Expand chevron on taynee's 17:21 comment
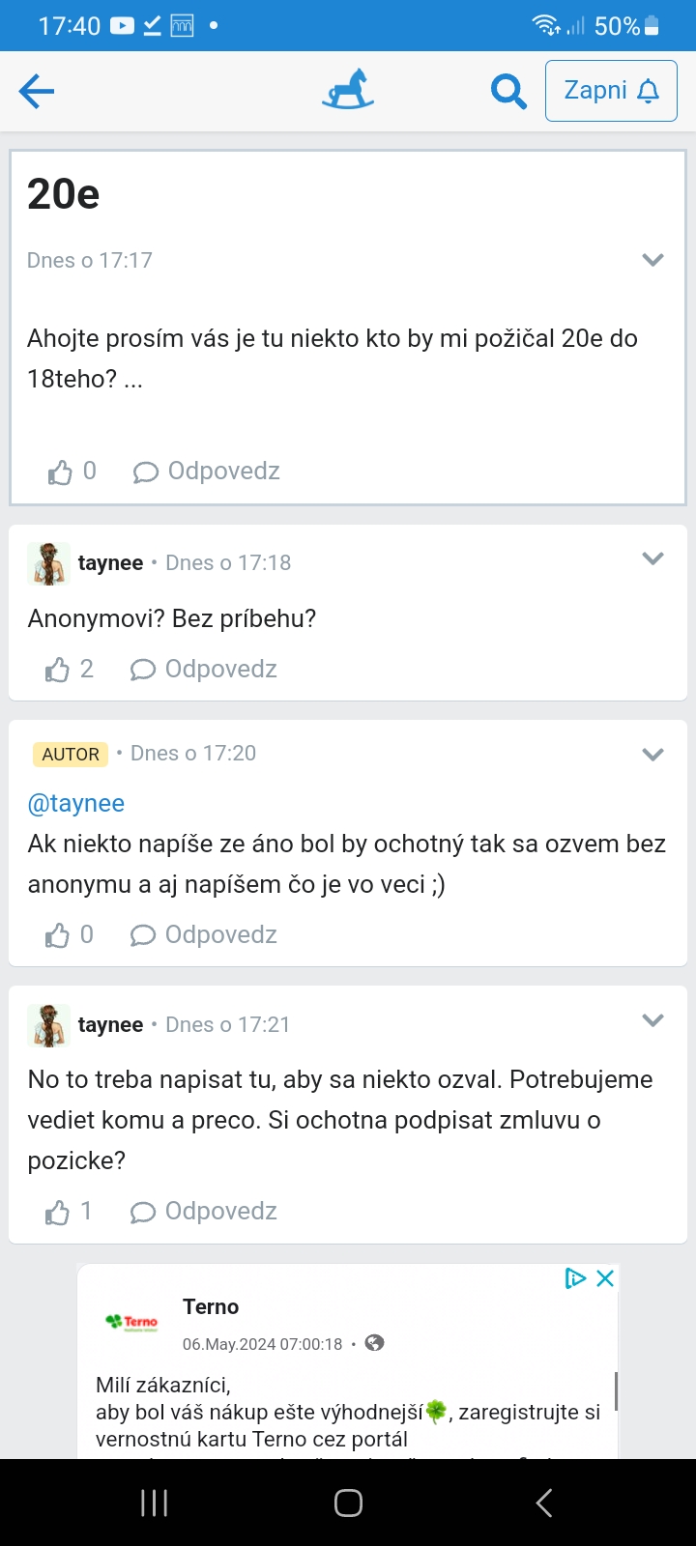The width and height of the screenshot is (696, 1546). click(x=653, y=1020)
